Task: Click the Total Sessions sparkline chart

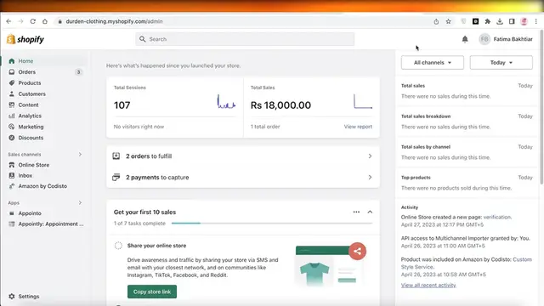Action: coord(226,101)
